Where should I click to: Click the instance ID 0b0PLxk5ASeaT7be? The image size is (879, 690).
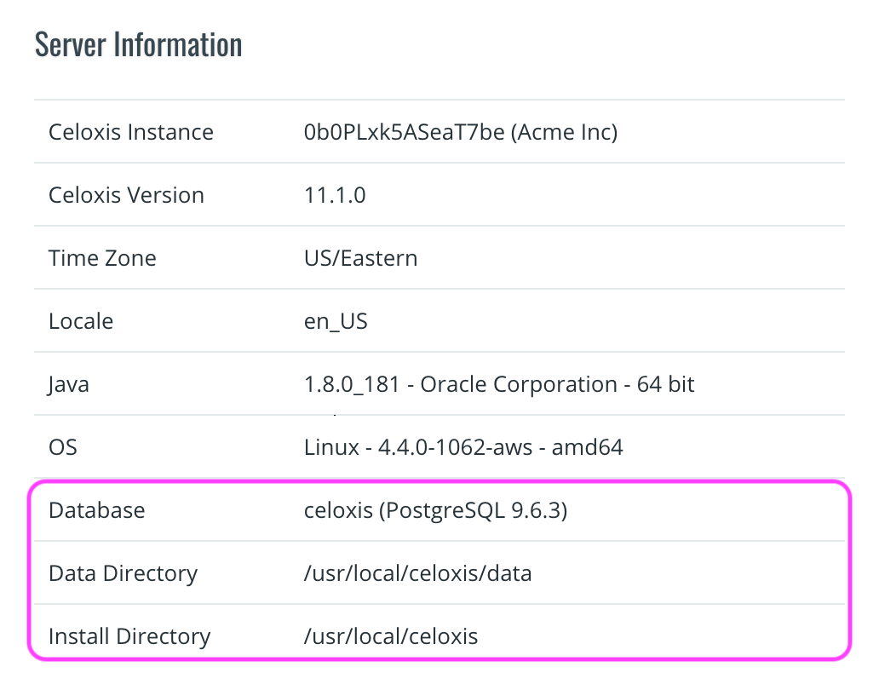(x=404, y=132)
